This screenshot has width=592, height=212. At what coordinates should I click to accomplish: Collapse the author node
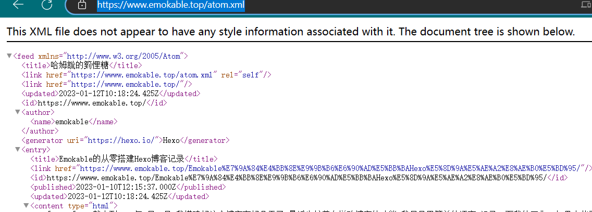[18, 112]
